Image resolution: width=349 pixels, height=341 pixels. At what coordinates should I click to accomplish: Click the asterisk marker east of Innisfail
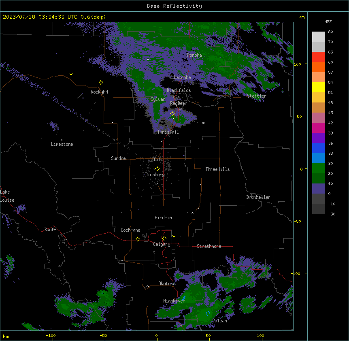pyautogui.click(x=203, y=123)
